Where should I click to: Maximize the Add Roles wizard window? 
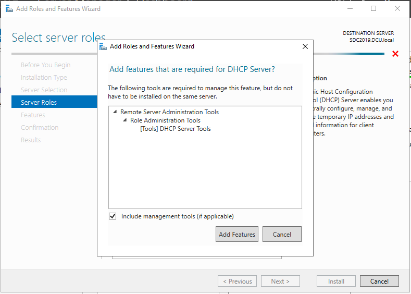pos(373,9)
